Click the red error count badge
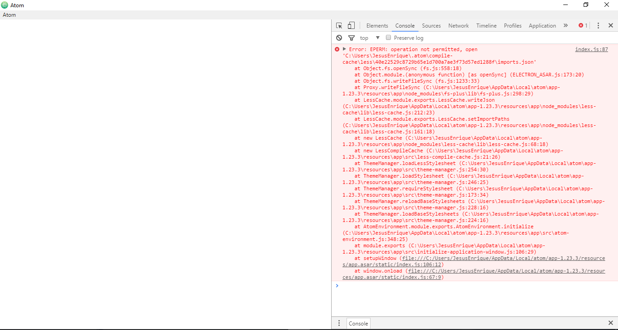618x330 pixels. [583, 26]
